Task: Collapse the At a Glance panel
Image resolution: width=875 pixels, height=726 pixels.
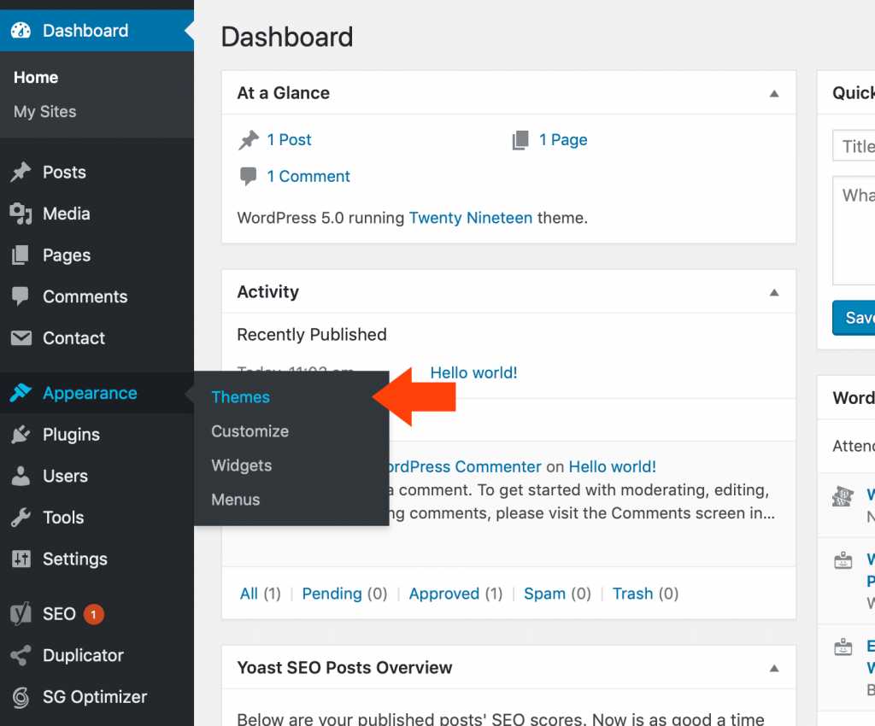Action: (x=774, y=93)
